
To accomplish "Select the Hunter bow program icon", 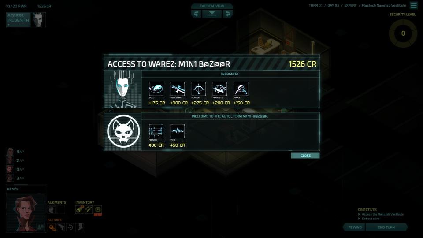I will [199, 89].
